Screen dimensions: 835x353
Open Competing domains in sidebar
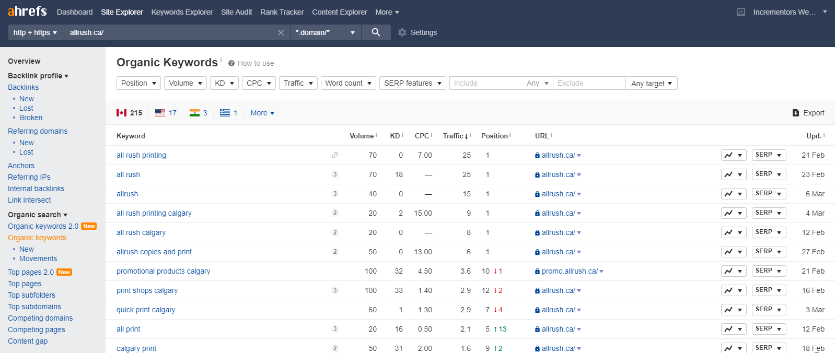tap(40, 318)
